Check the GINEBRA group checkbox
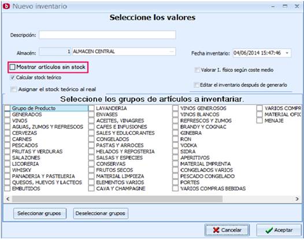This screenshot has height=240, width=304. pos(176,133)
